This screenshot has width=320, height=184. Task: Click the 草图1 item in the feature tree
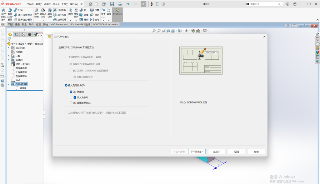point(23,88)
